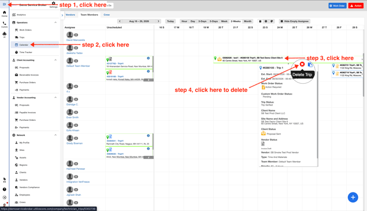367x211 pixels.
Task: Open Default Team Member assignee link
Action: (x=78, y=66)
